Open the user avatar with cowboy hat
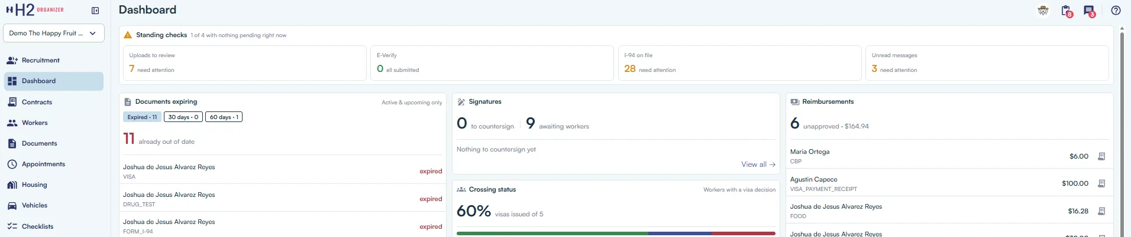The width and height of the screenshot is (1131, 237). pos(1043,11)
